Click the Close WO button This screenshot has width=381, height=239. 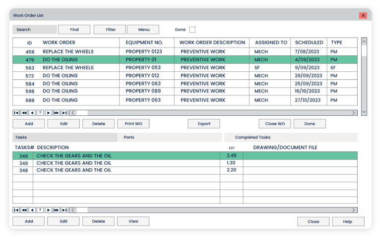[275, 124]
